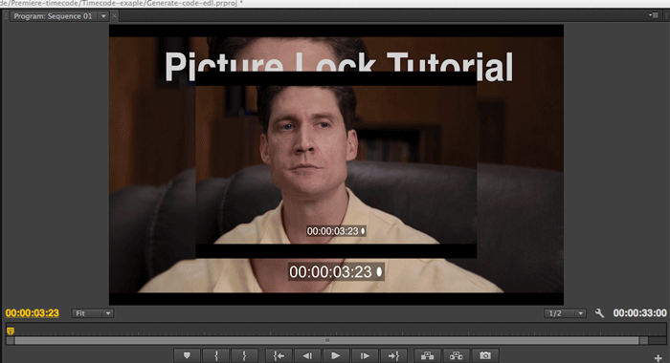670x363 pixels.
Task: Open the wrench settings menu
Action: (599, 313)
